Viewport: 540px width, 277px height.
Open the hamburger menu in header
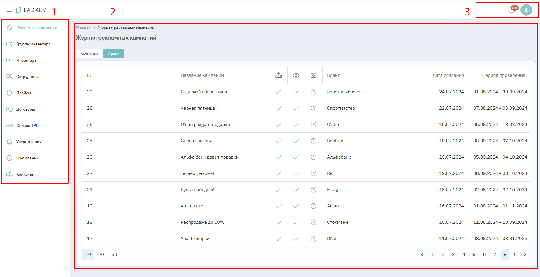(x=9, y=10)
